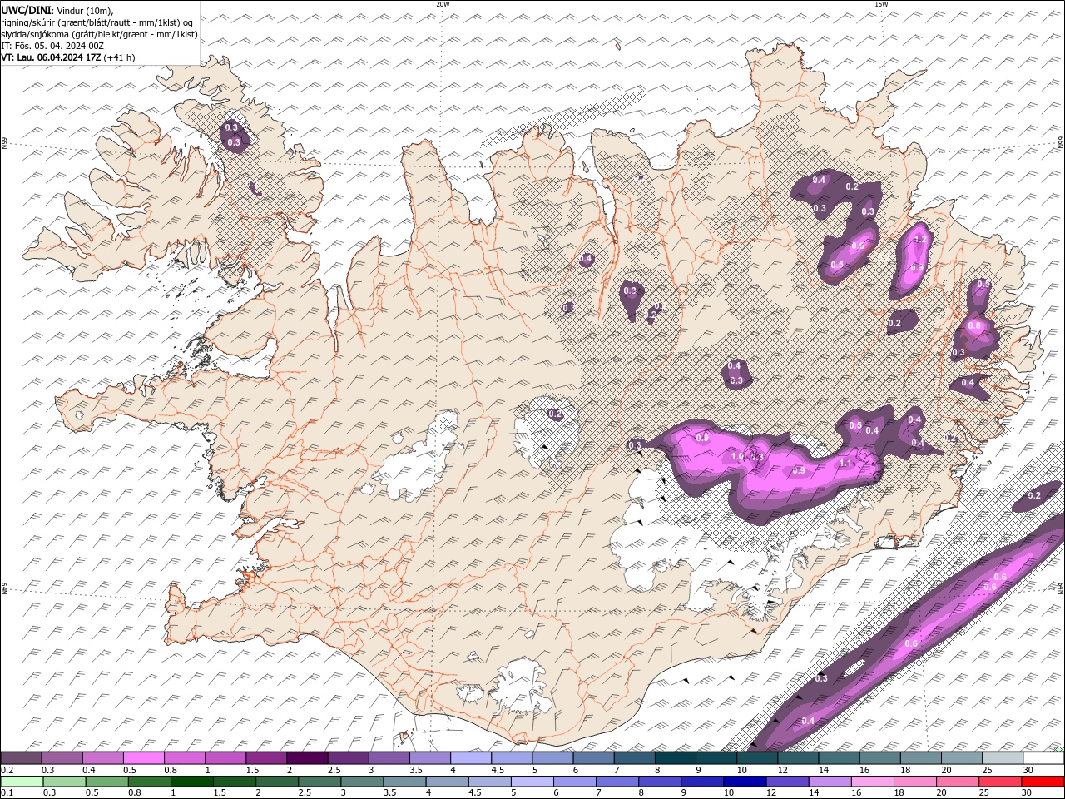The height and width of the screenshot is (799, 1065).
Task: Select the snow legend swatch starting at 14
Action: click(839, 758)
